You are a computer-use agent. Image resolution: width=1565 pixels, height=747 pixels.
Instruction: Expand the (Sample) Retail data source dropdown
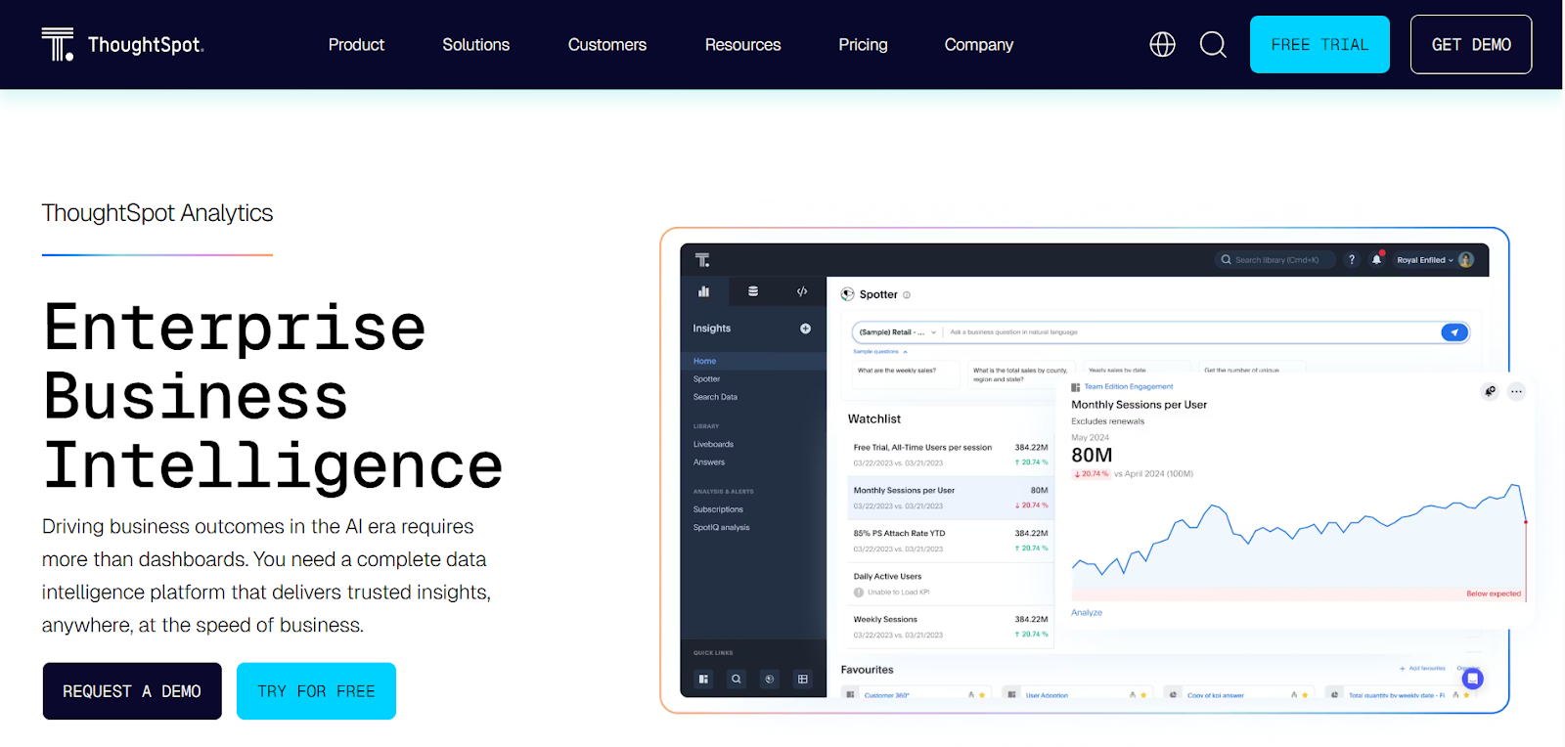click(898, 332)
